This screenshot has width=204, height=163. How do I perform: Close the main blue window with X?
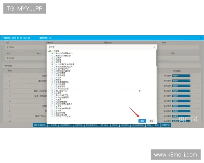tap(201, 37)
